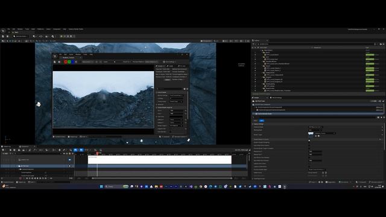
Task: Click the Sequencer horizontal range scrollbar
Action: click(x=162, y=178)
